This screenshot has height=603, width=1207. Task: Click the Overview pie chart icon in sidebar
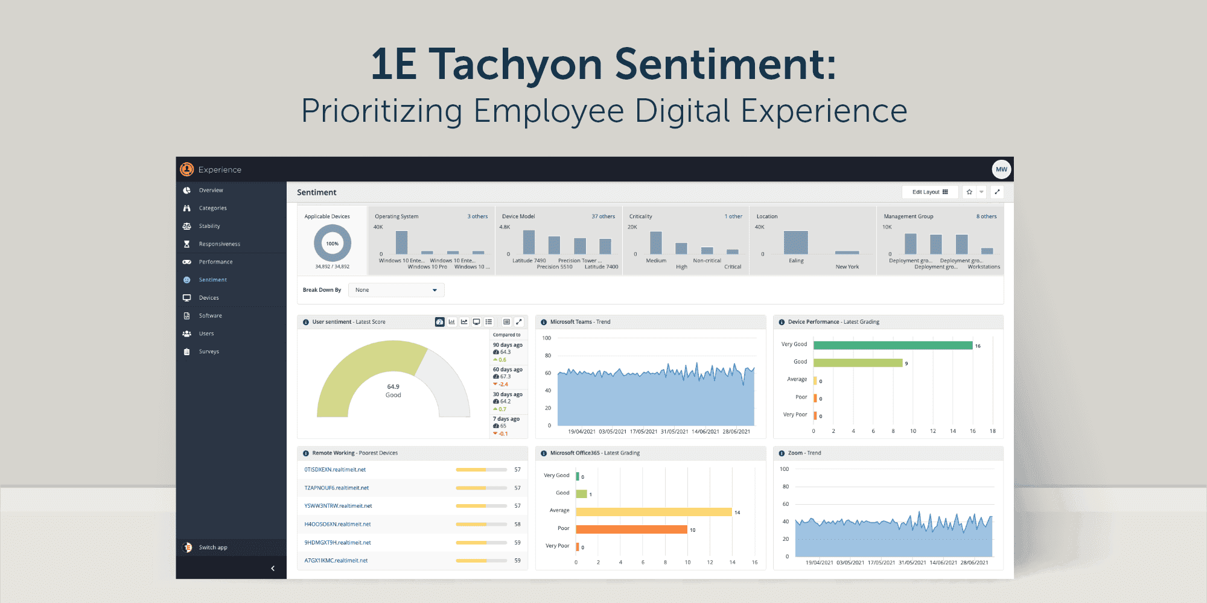coord(186,190)
